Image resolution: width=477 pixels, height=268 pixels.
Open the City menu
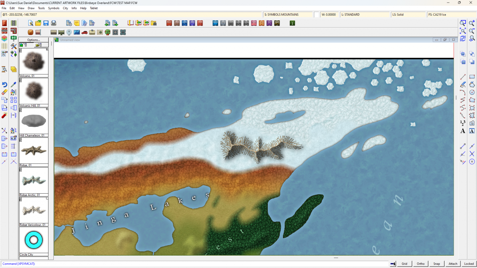coord(66,8)
